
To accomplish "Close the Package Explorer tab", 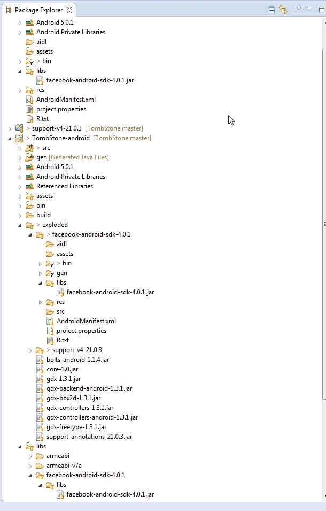I will coord(69,10).
